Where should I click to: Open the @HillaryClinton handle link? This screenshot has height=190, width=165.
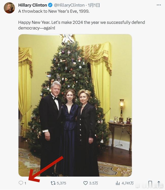(x=69, y=5)
